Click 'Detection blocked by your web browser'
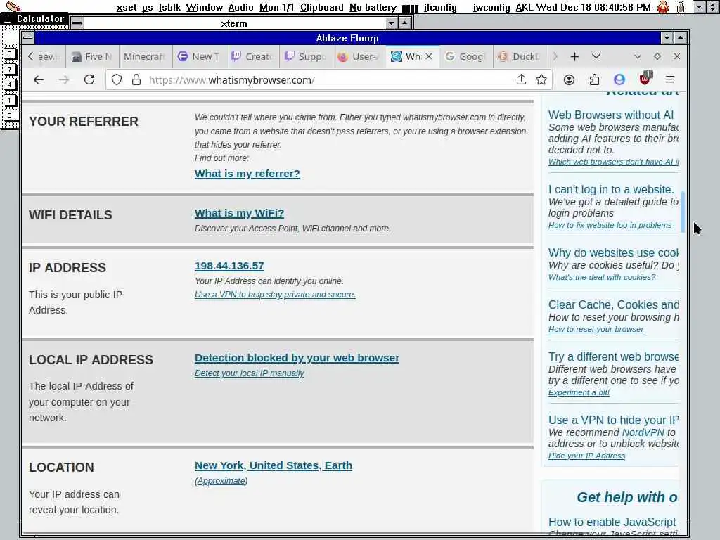Screen dimensions: 720x540 click(x=297, y=358)
